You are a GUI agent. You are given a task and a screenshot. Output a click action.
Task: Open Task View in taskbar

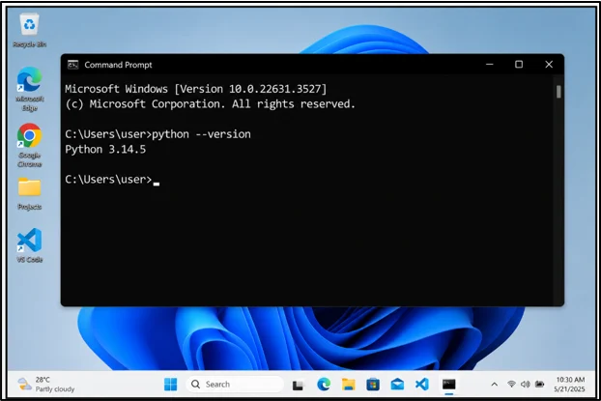(x=299, y=385)
